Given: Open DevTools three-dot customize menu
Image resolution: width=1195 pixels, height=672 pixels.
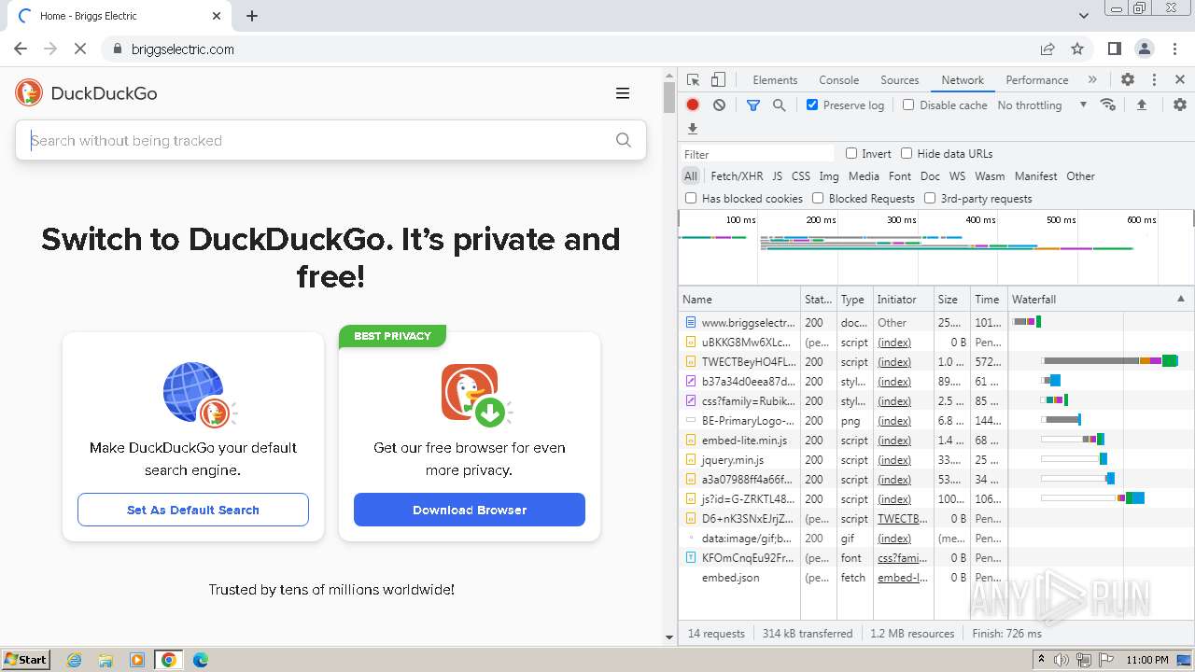Looking at the screenshot, I should pyautogui.click(x=1154, y=80).
